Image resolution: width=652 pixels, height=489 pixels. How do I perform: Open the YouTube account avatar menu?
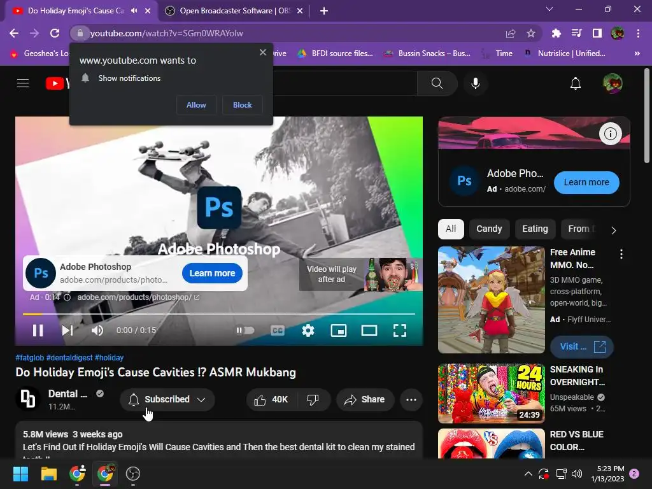[x=613, y=83]
